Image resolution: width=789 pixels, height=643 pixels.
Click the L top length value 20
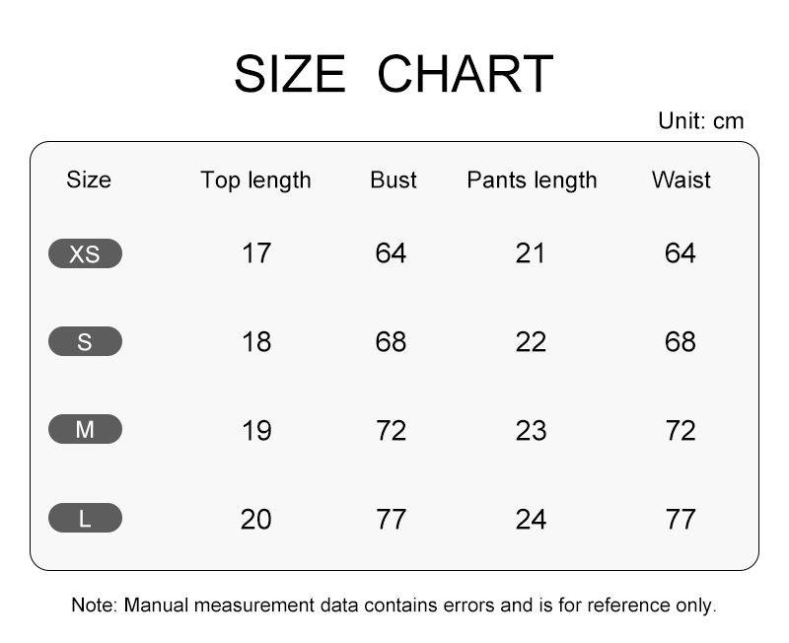(255, 519)
